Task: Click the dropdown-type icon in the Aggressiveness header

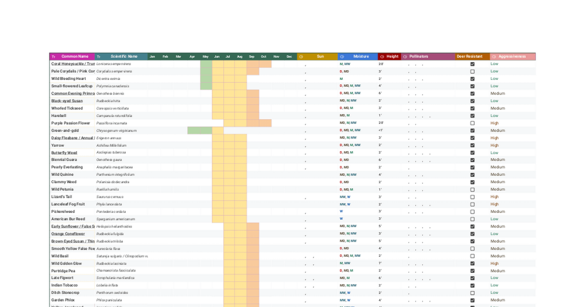Action: pos(494,57)
